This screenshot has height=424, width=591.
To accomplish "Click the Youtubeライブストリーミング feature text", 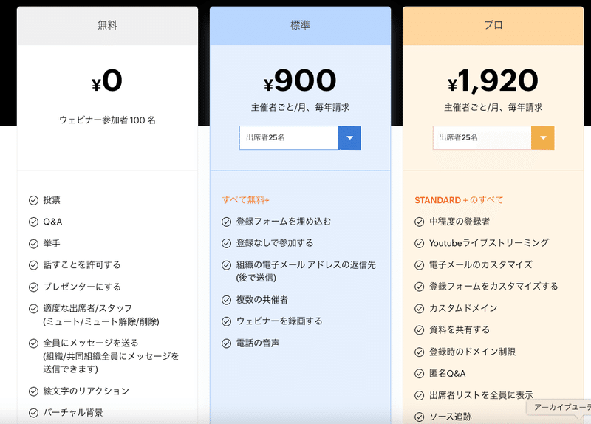I will click(x=489, y=243).
